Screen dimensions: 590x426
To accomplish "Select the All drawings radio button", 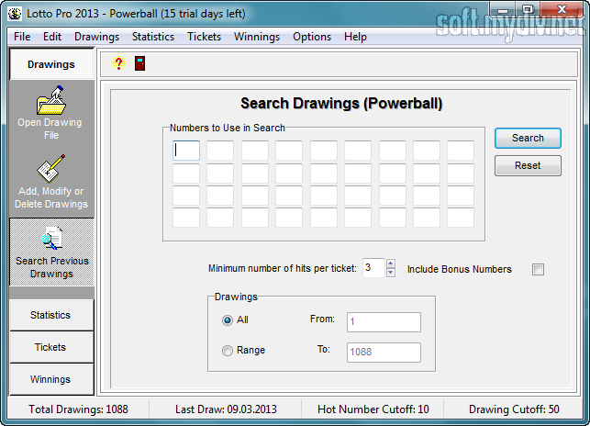I will (x=228, y=320).
